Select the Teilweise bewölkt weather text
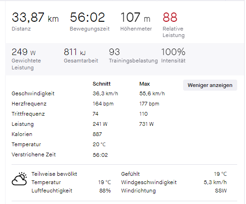Screen dimensions: 246x204 54,174
